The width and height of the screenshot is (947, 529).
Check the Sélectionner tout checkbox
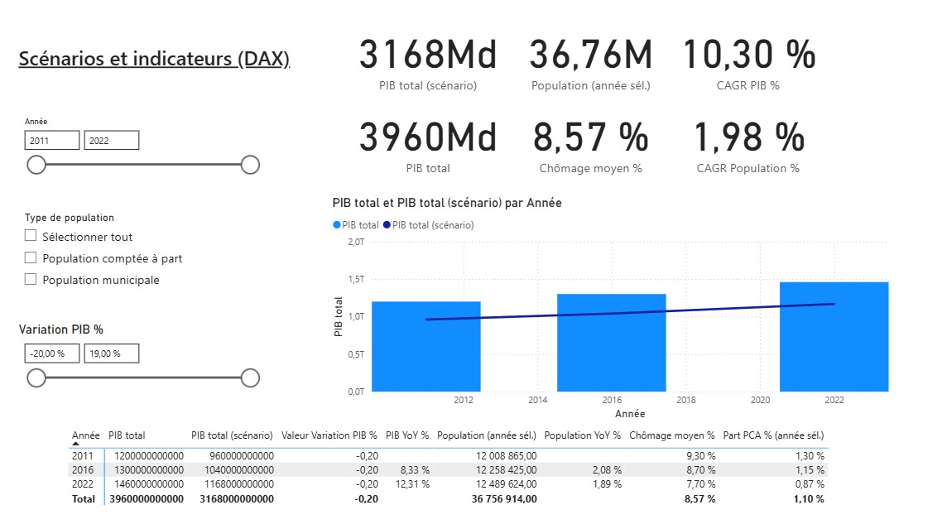31,236
